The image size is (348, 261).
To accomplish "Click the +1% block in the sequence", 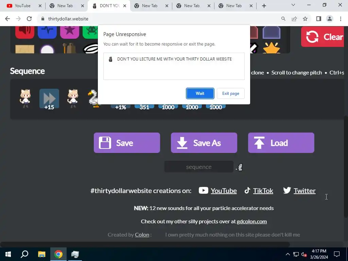I will pyautogui.click(x=121, y=107).
